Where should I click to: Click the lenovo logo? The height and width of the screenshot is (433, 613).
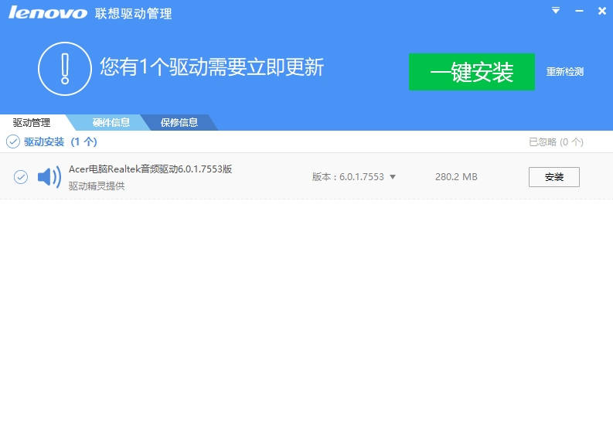(x=48, y=12)
